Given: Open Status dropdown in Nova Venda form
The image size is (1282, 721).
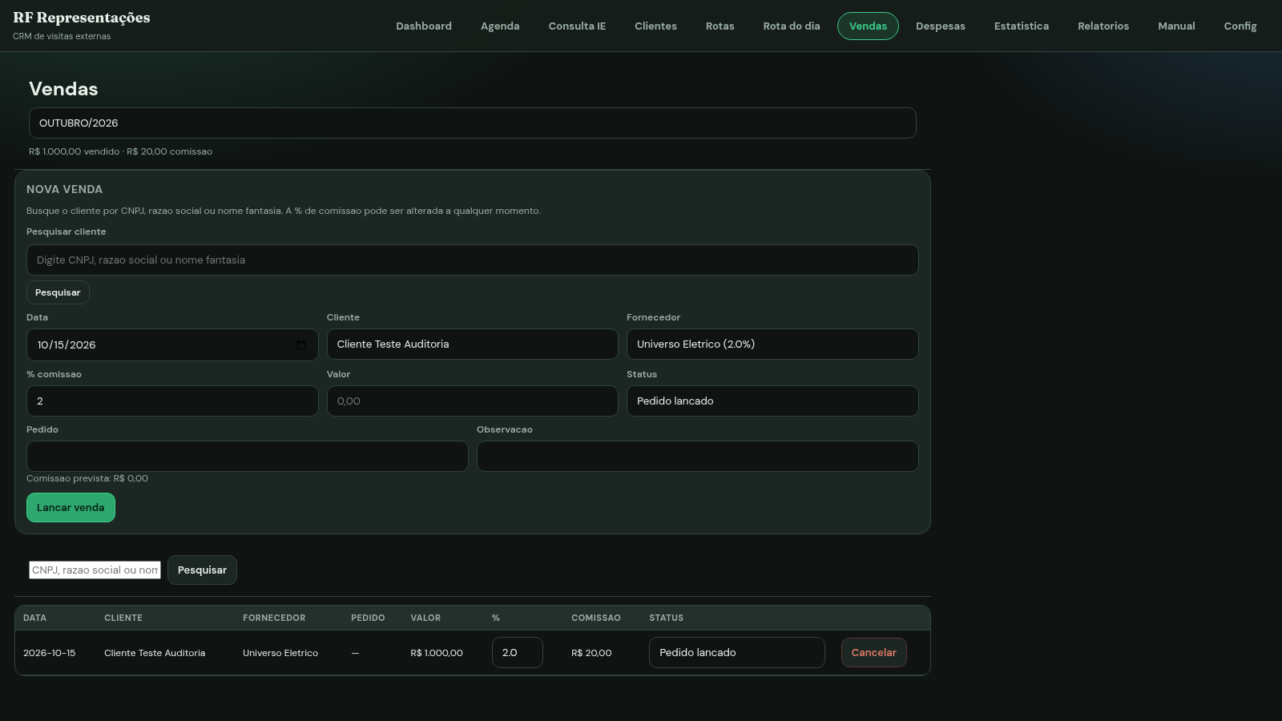Looking at the screenshot, I should click(x=772, y=401).
